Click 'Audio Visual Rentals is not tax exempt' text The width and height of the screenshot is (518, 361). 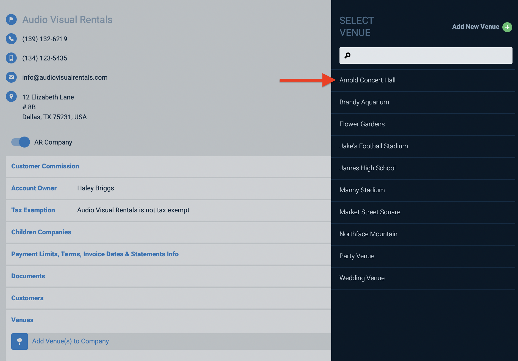(x=133, y=210)
